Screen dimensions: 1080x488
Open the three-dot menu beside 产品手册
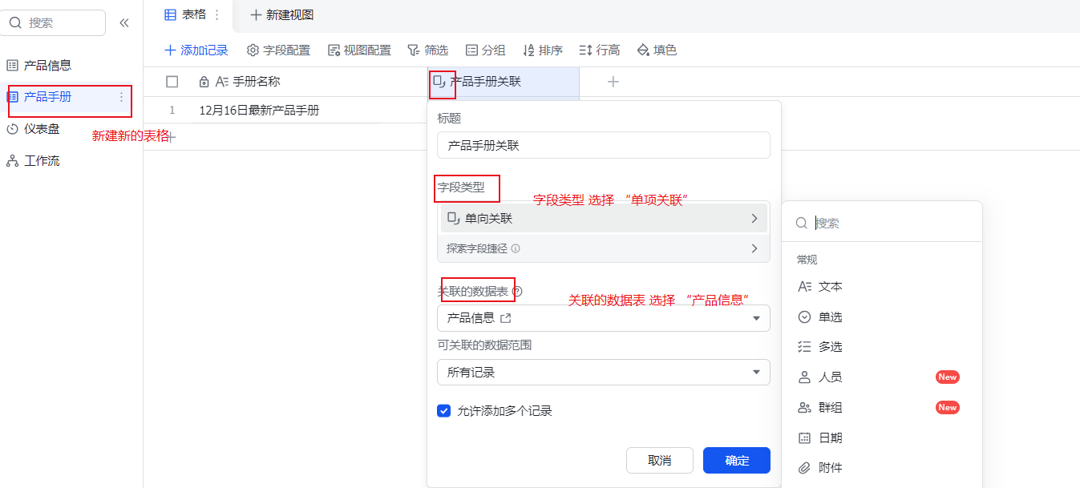(x=122, y=97)
